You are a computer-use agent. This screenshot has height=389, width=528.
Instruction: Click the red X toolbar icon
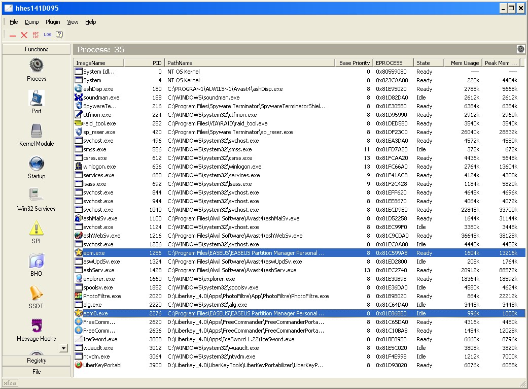coord(24,35)
